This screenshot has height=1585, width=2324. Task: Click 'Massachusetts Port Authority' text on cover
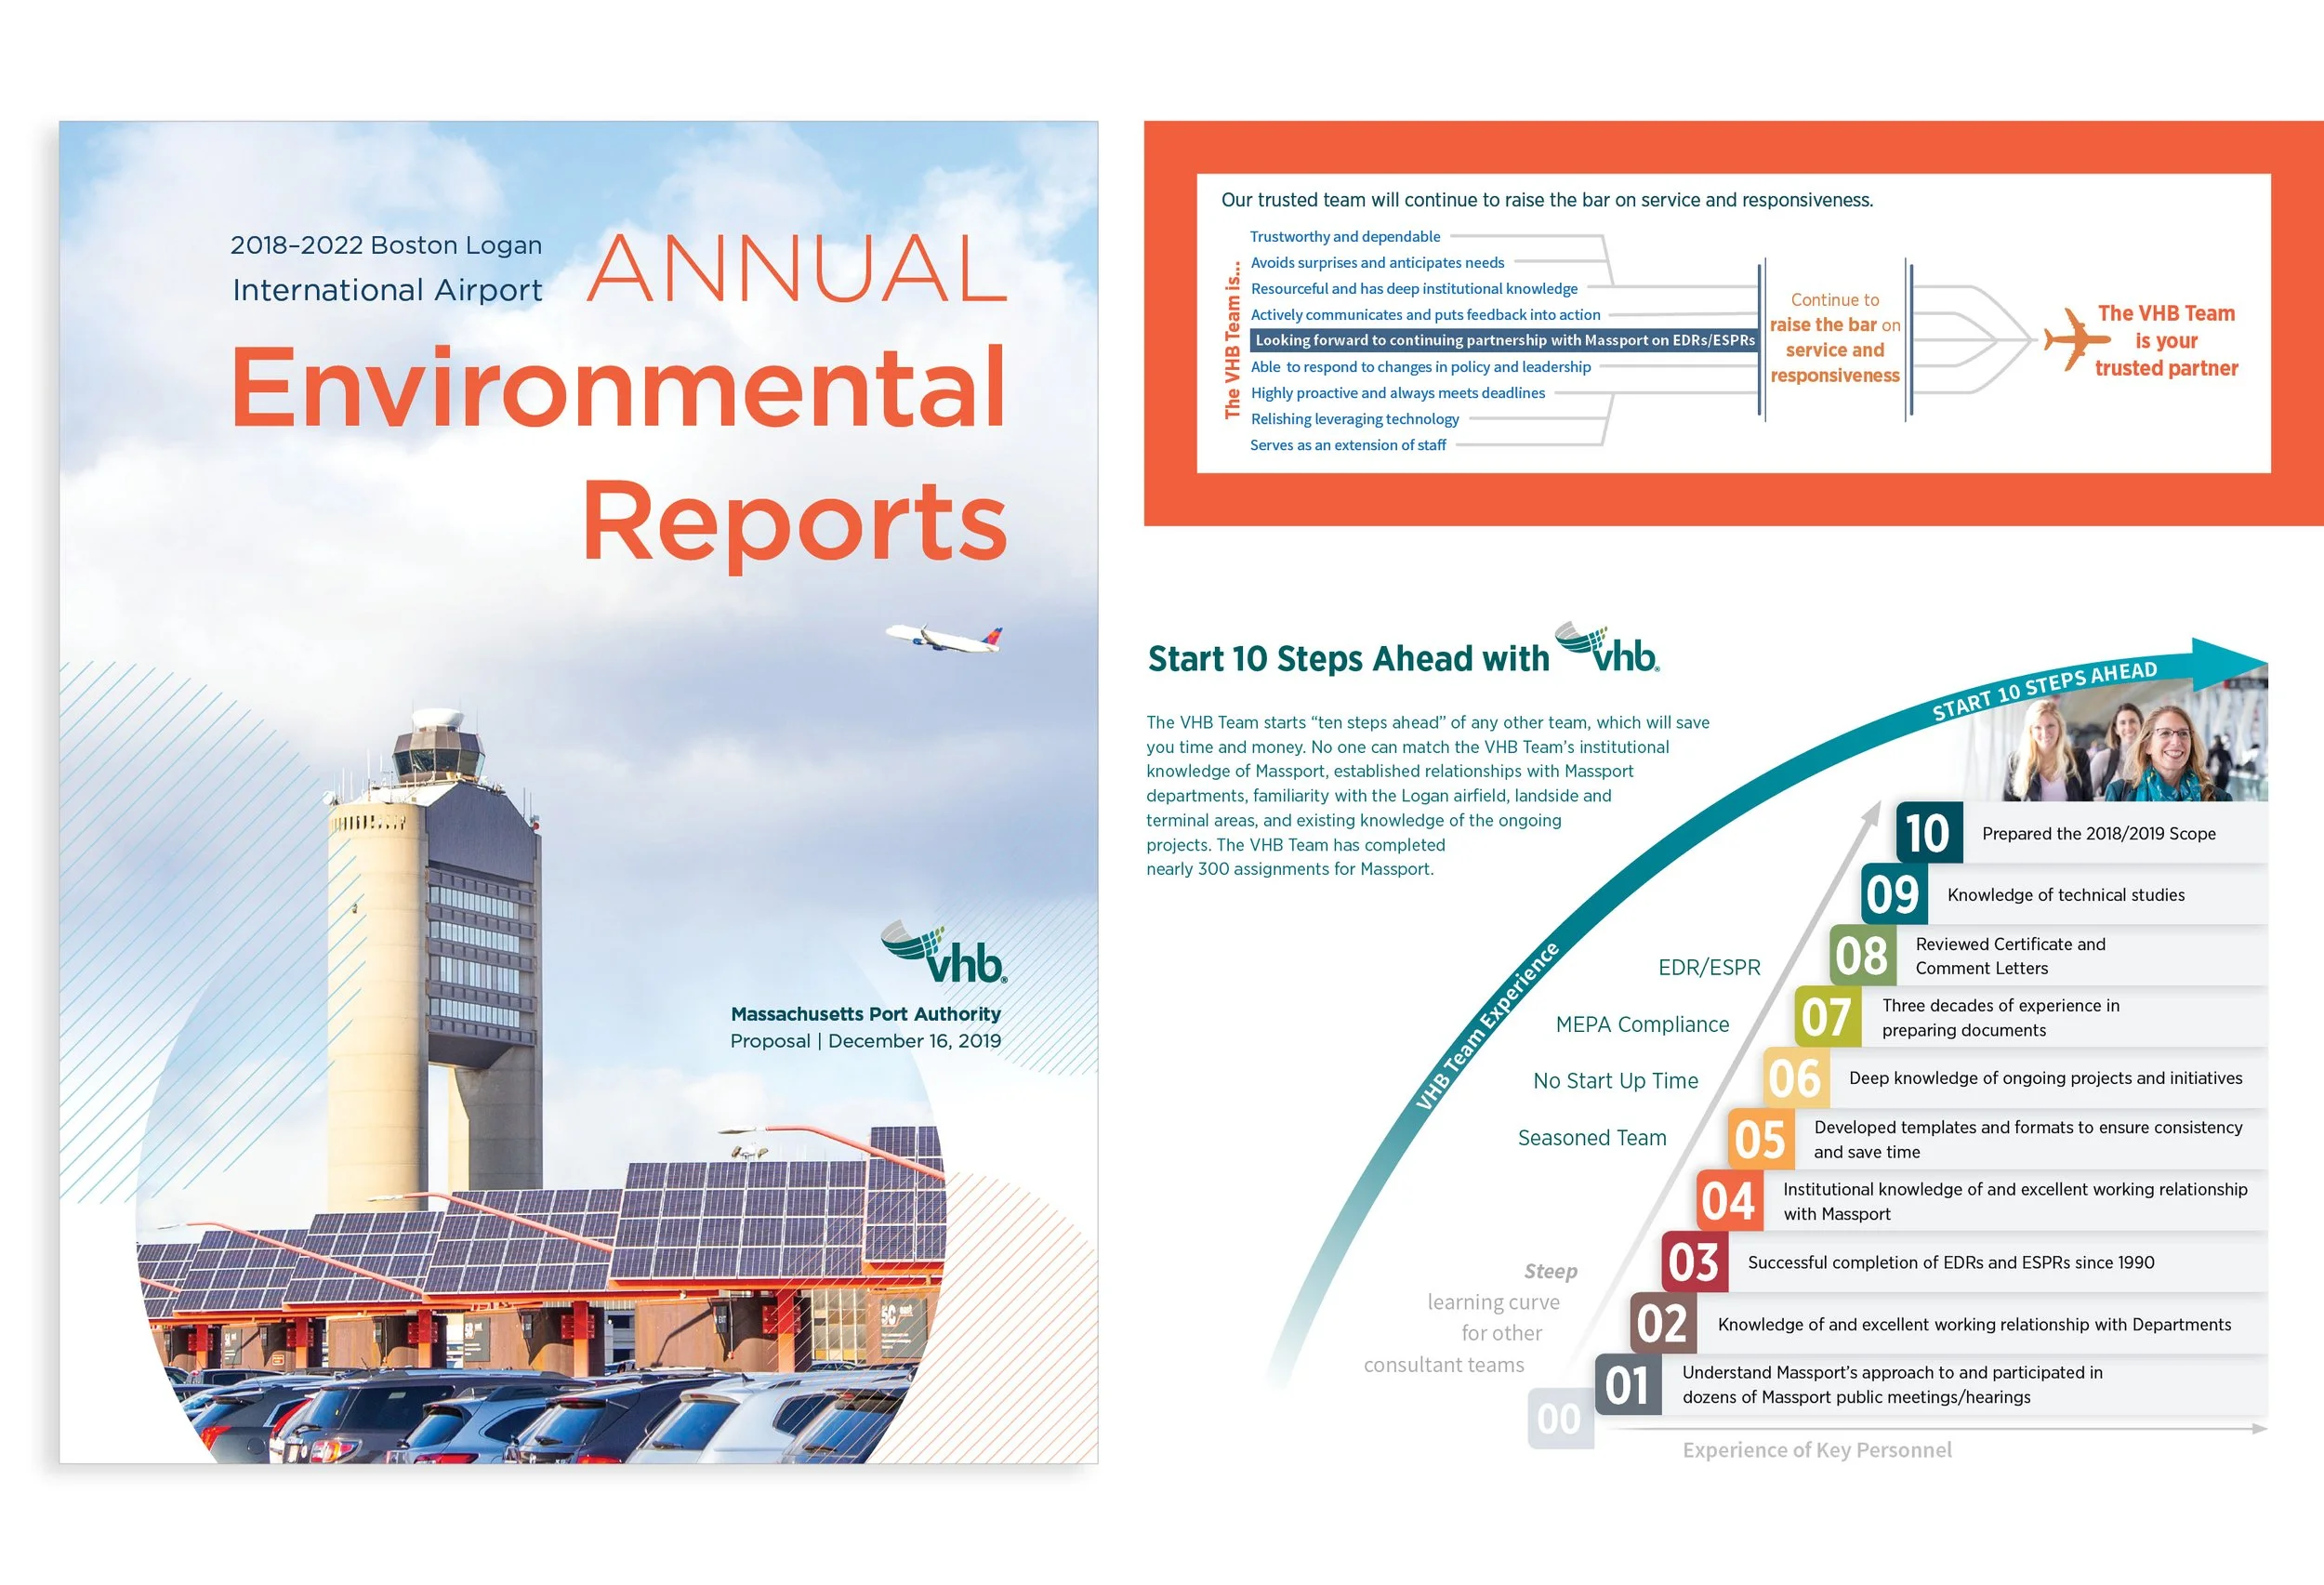tap(865, 1014)
